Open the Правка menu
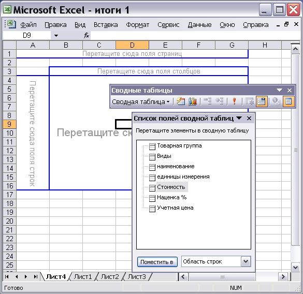Image resolution: width=303 pixels, height=294 pixels. point(55,25)
